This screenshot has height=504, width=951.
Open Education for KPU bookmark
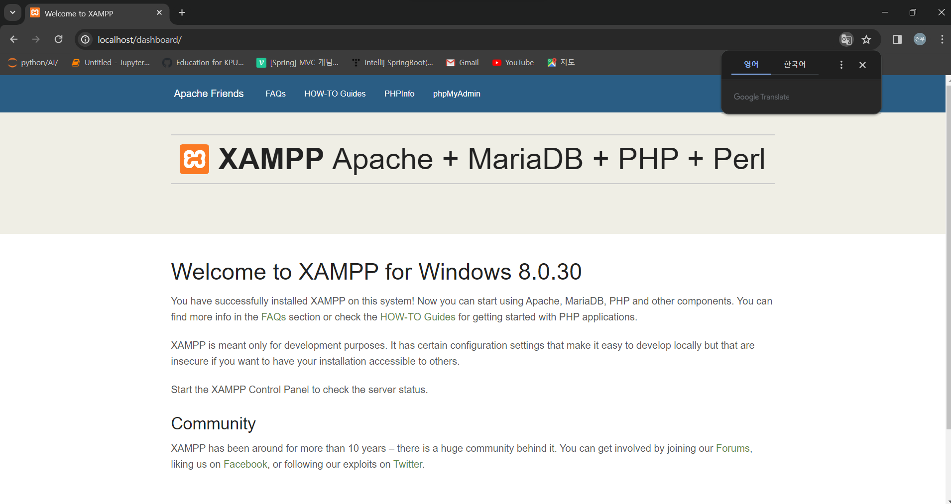(204, 63)
